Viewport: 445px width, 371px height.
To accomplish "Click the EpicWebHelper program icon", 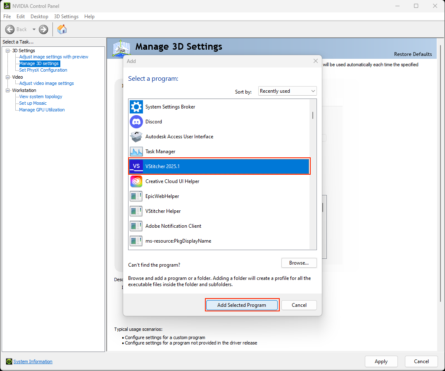I will click(x=136, y=196).
